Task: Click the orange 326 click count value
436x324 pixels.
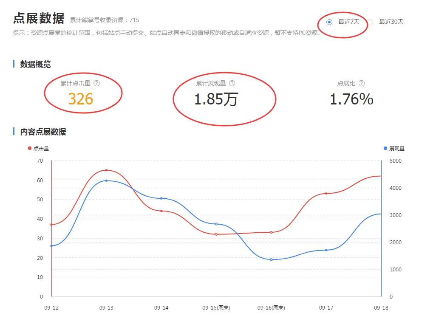Action: pyautogui.click(x=81, y=99)
